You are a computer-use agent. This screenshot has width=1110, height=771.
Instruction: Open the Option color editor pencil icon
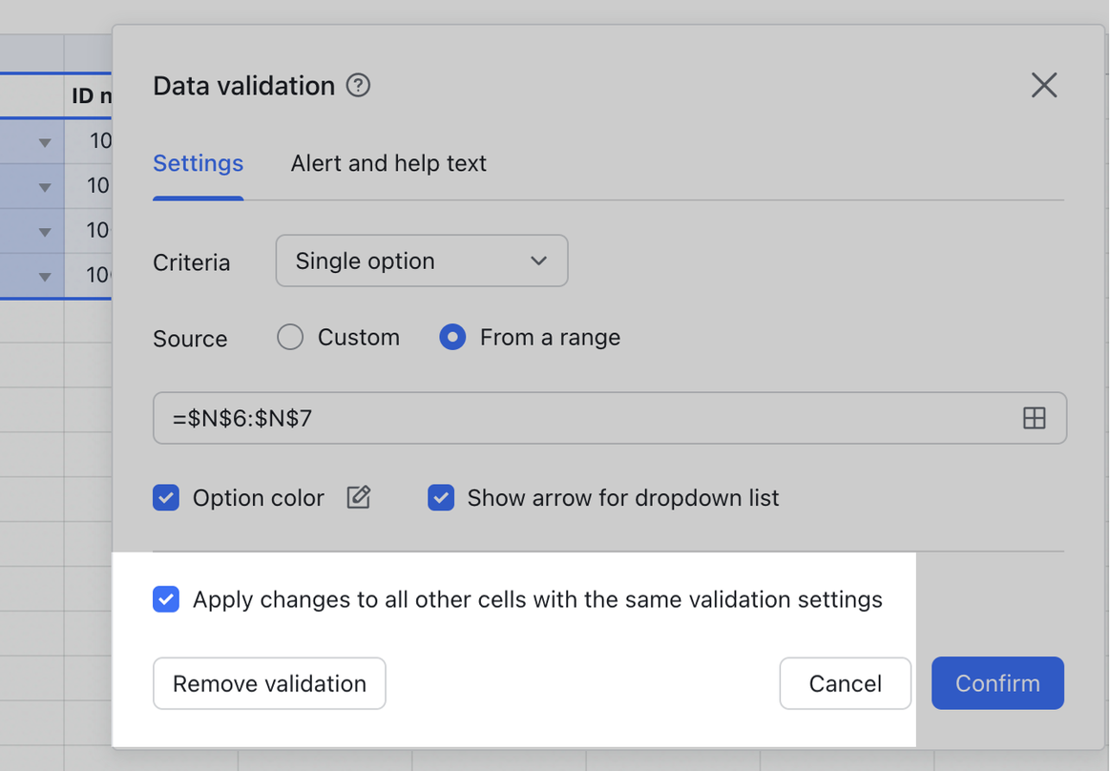(x=358, y=497)
